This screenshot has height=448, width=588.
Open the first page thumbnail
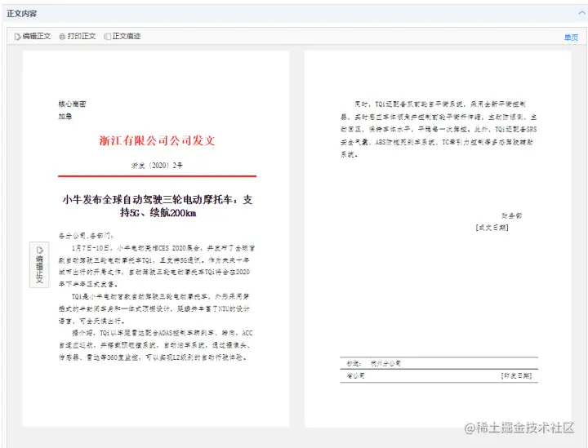[x=156, y=239]
